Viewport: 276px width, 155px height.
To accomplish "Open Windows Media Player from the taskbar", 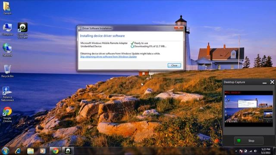I will click(x=43, y=151).
